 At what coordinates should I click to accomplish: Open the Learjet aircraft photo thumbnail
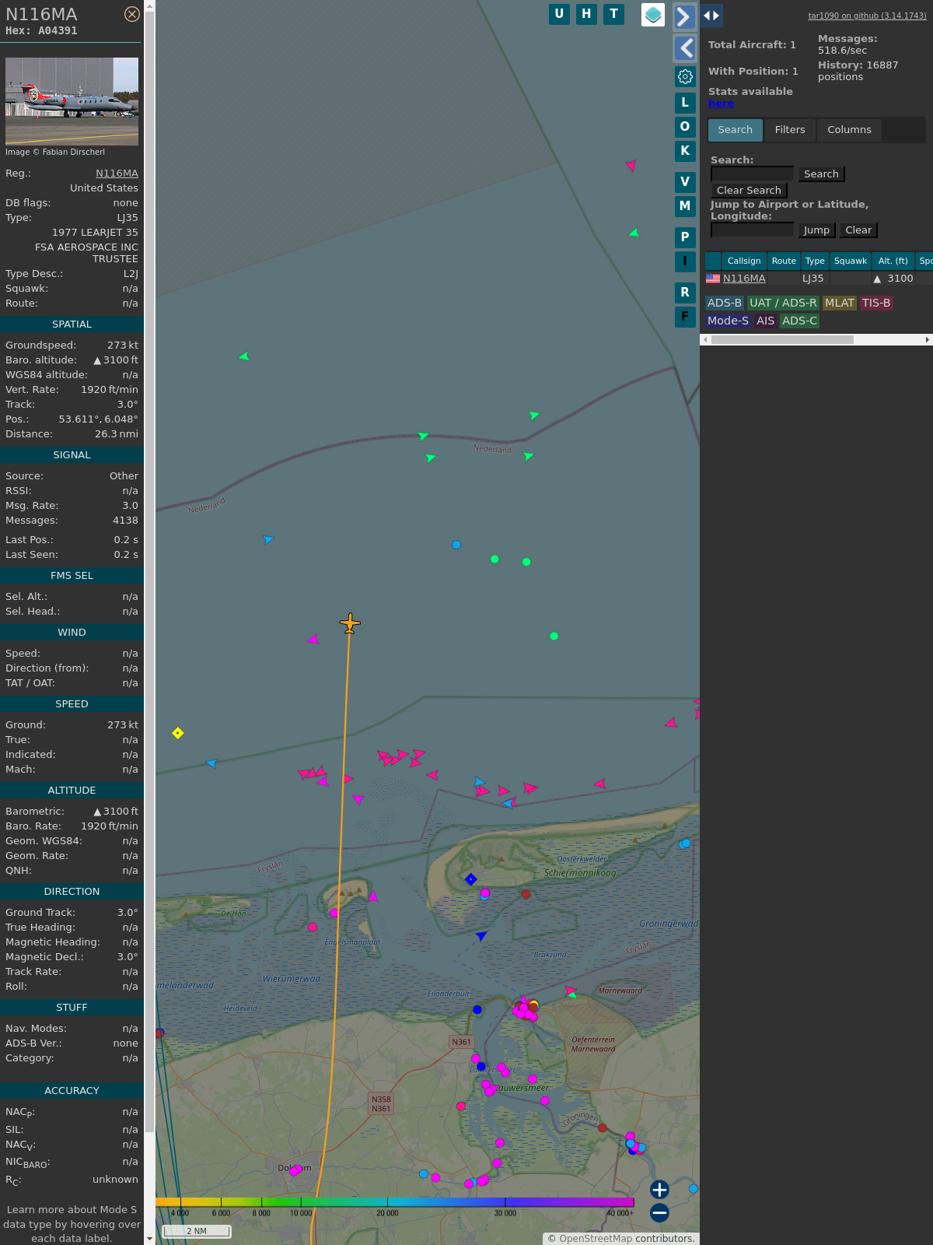tap(72, 101)
